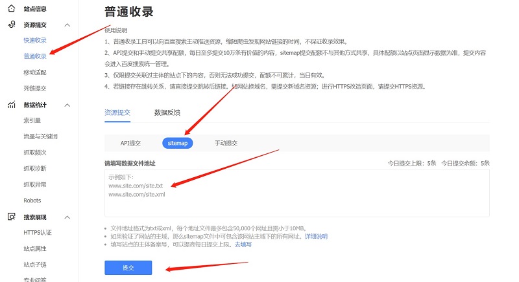Open 死链提交 in the sidebar
519x282 pixels.
35,88
